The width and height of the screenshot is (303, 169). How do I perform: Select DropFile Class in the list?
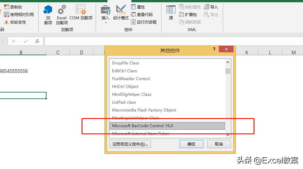click(x=167, y=63)
